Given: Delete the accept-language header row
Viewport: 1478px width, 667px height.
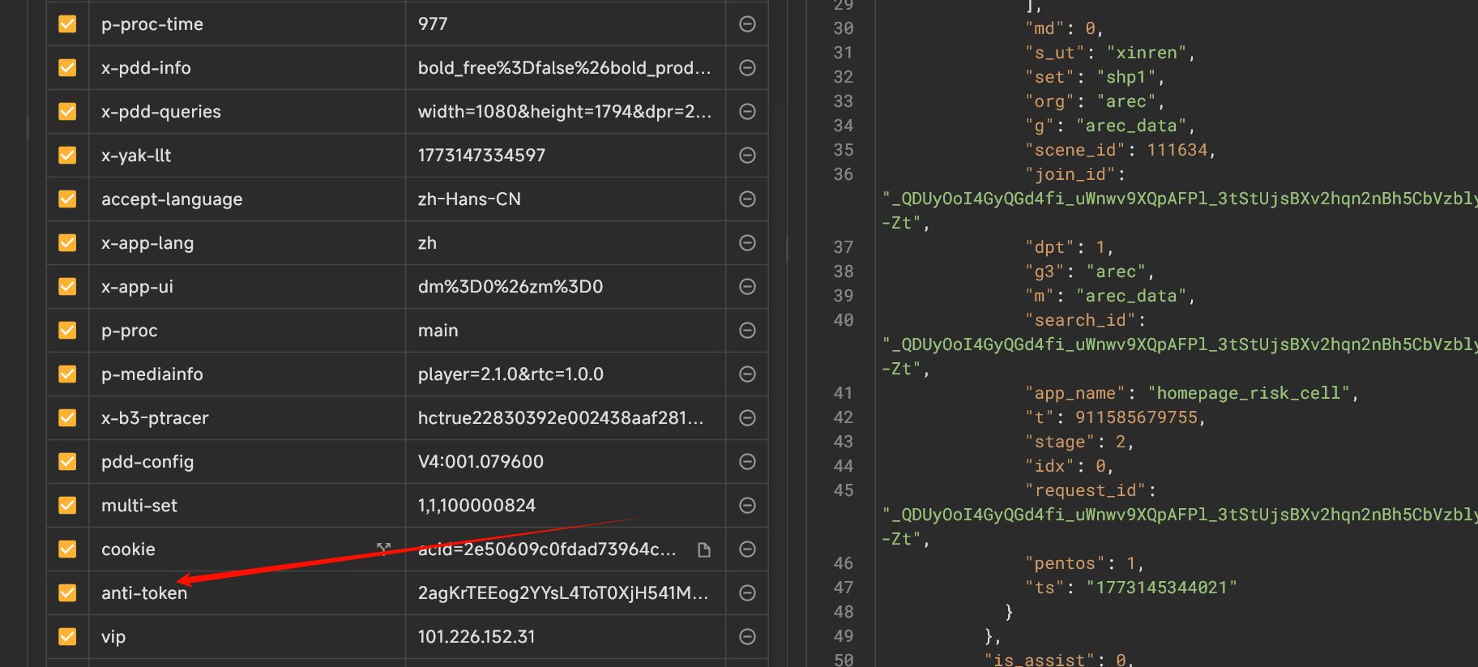Looking at the screenshot, I should pos(747,199).
